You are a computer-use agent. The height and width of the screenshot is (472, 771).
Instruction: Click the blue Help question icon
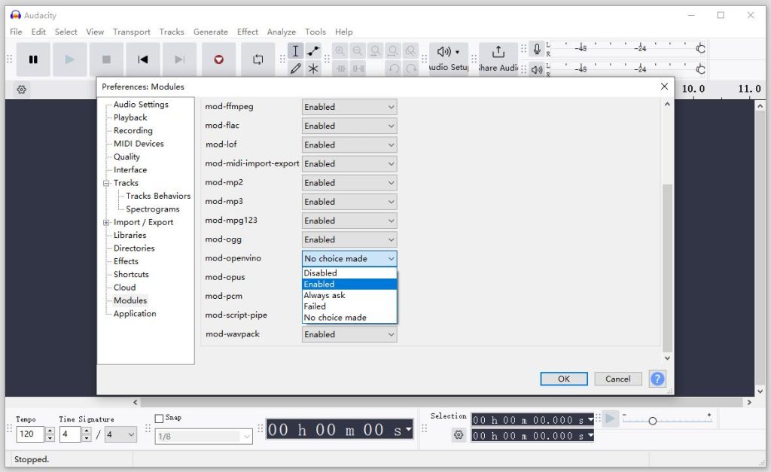[x=657, y=379]
